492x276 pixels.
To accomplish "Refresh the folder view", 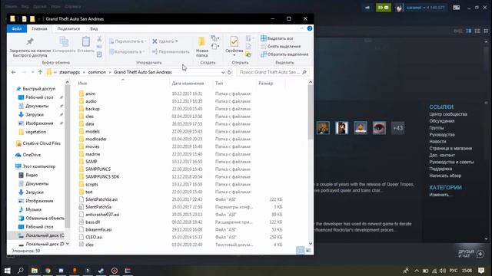I will [229, 72].
